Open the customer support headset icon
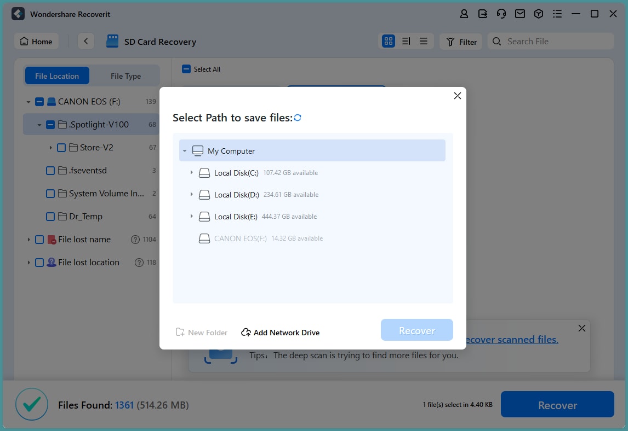The height and width of the screenshot is (431, 628). (501, 14)
